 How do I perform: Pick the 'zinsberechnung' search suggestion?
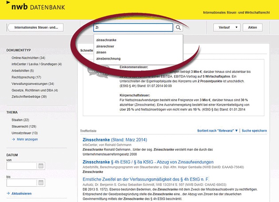[108, 58]
